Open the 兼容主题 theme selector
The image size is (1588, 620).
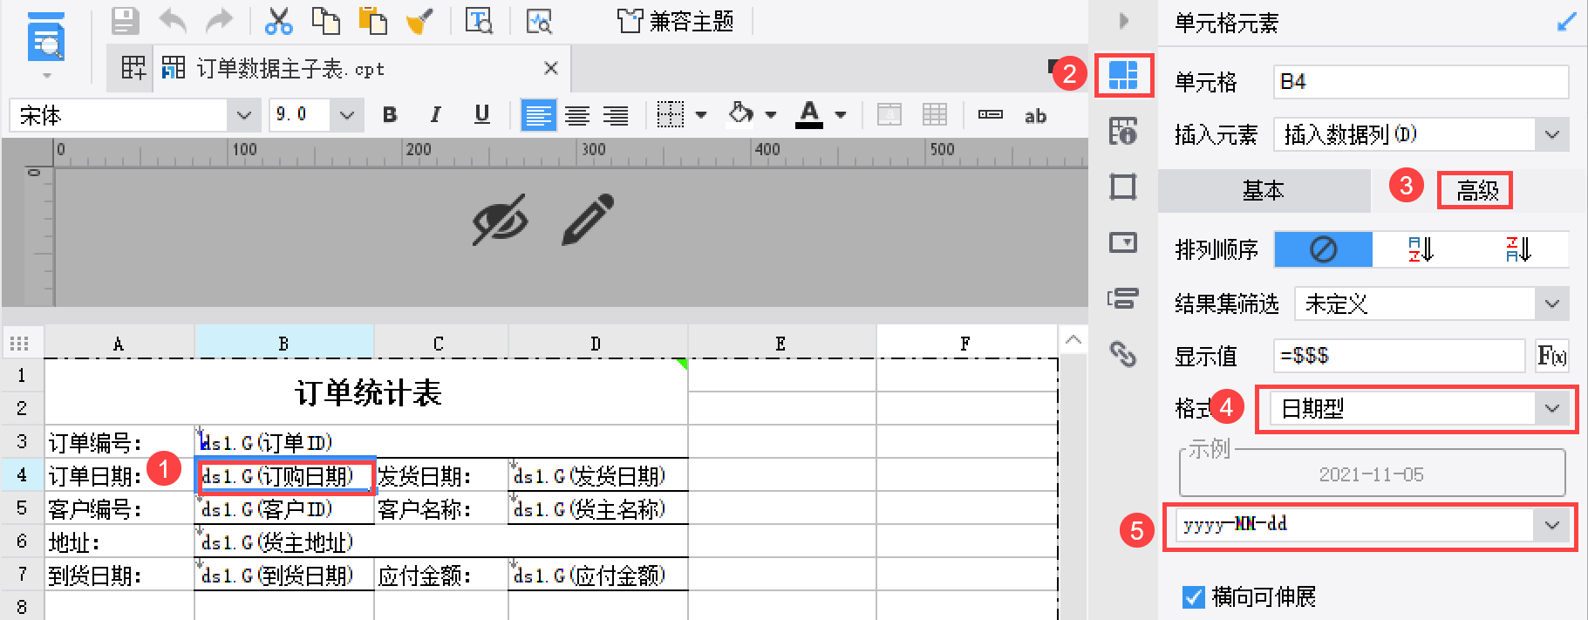tap(675, 21)
